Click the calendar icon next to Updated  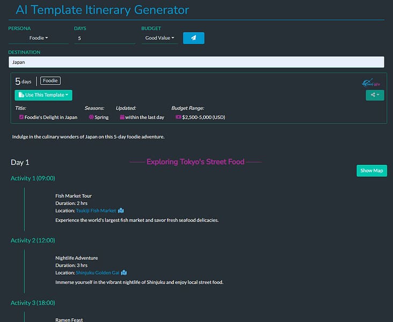(122, 117)
